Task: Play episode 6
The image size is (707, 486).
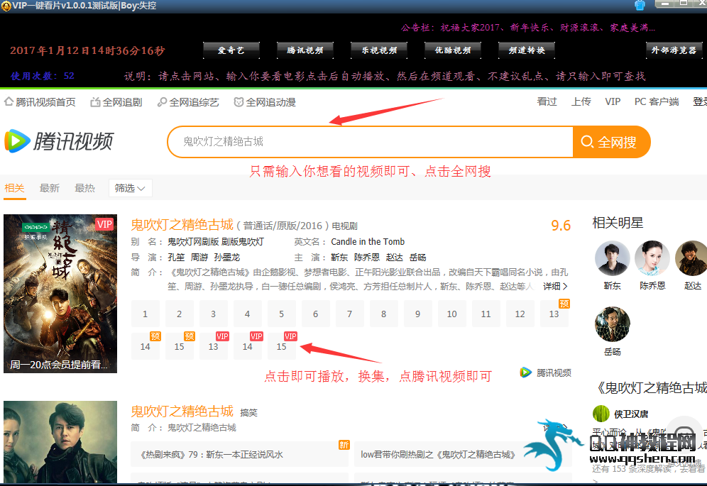Action: point(316,314)
